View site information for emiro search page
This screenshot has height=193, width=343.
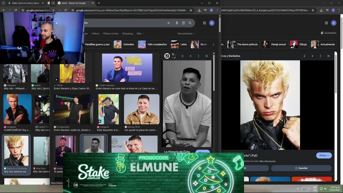click(73, 10)
